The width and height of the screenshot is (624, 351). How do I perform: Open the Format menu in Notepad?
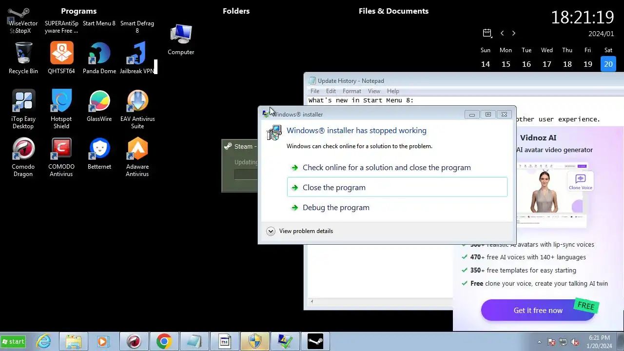[352, 91]
